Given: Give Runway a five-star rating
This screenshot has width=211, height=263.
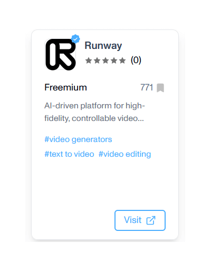Looking at the screenshot, I should (x=122, y=60).
